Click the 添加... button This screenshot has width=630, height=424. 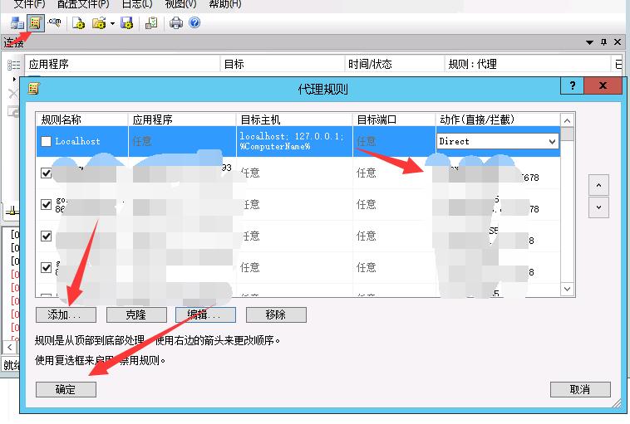click(66, 315)
